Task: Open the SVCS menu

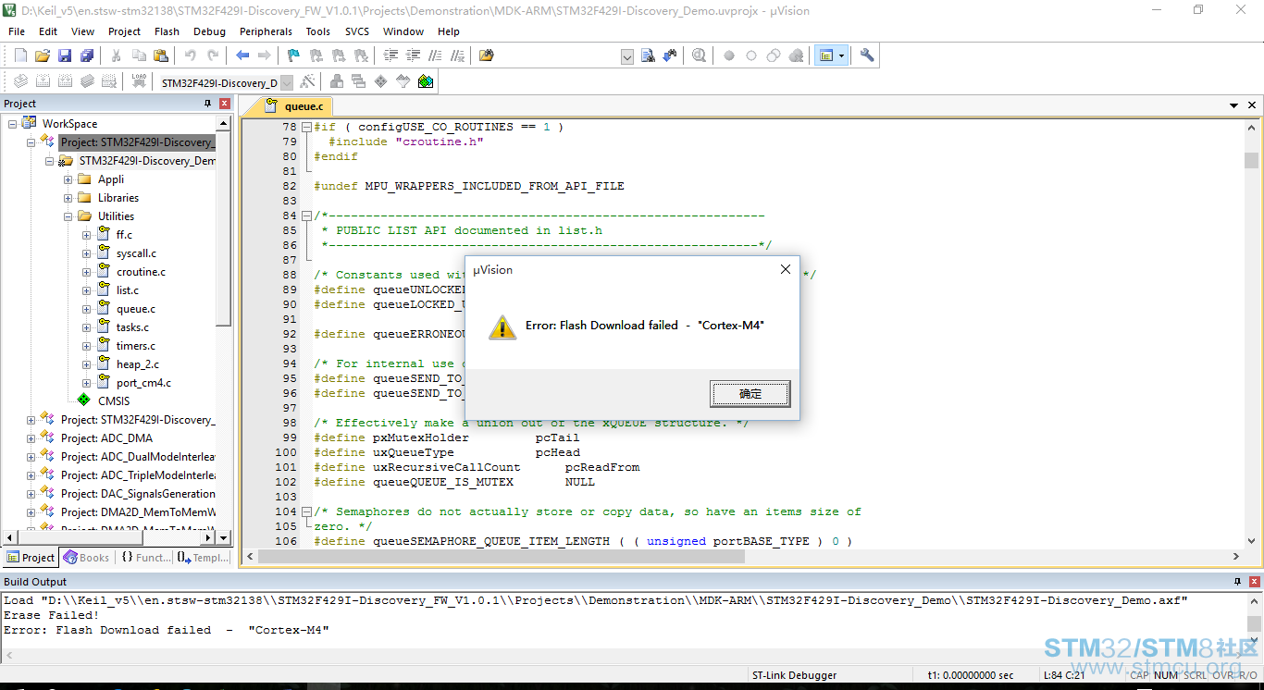Action: click(357, 31)
